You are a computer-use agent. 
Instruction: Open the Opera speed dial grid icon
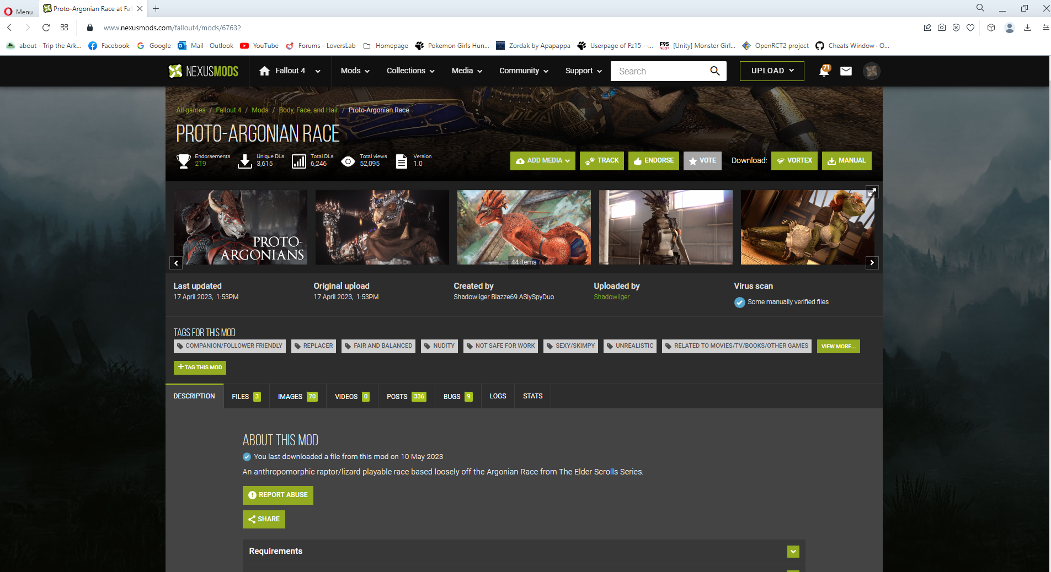tap(65, 28)
